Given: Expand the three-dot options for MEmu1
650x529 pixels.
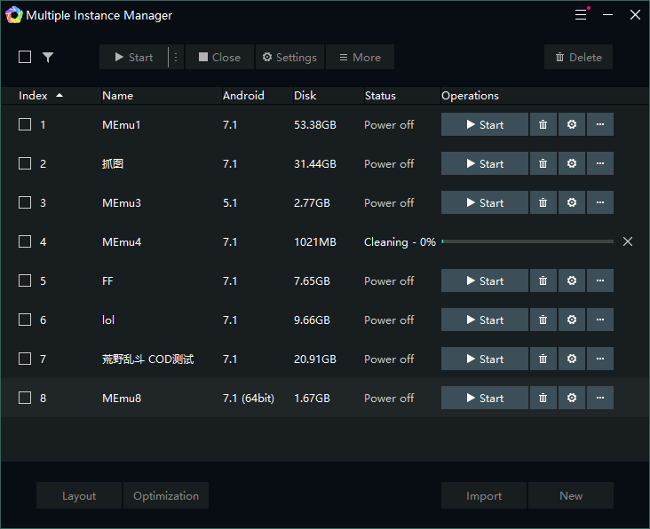Looking at the screenshot, I should click(x=599, y=125).
